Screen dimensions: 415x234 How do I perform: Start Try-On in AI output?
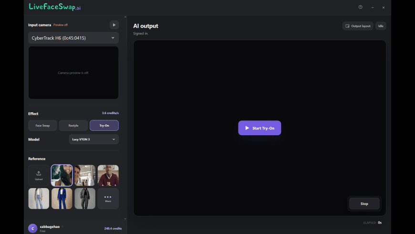click(x=259, y=128)
